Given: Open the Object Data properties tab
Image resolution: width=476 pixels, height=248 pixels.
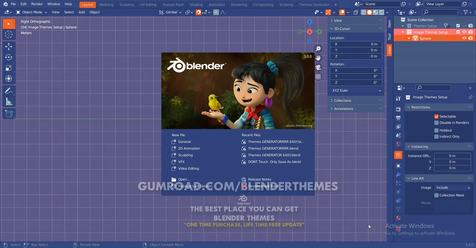Looking at the screenshot, I should pos(398,209).
